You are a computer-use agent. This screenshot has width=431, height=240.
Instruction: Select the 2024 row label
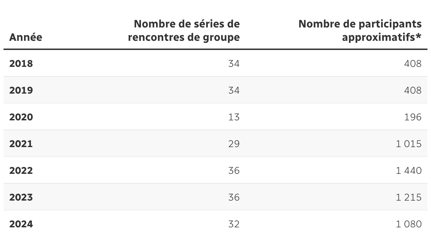pyautogui.click(x=21, y=224)
